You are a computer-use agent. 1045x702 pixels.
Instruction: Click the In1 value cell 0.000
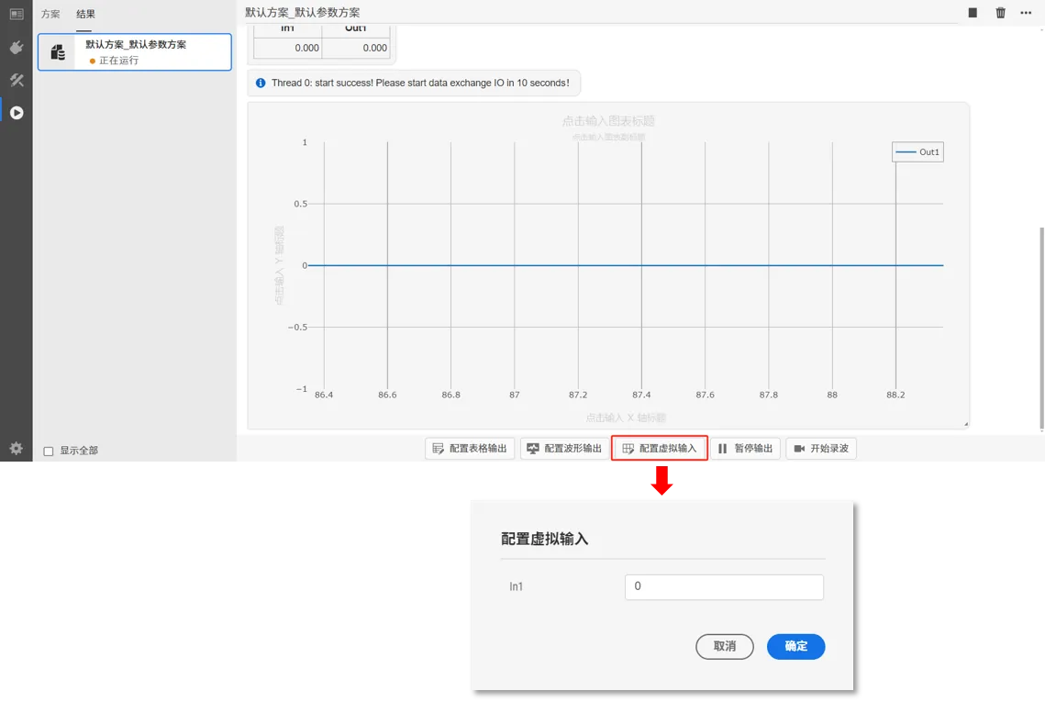coord(288,48)
